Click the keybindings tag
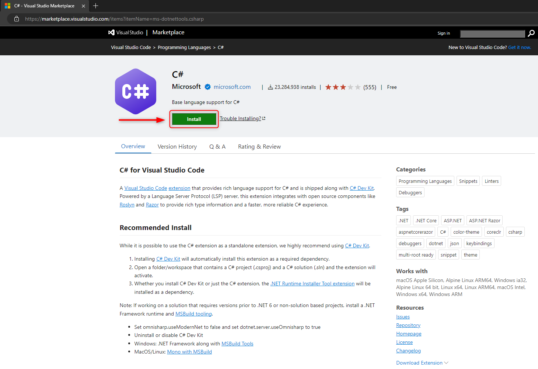The width and height of the screenshot is (538, 369). coord(479,243)
